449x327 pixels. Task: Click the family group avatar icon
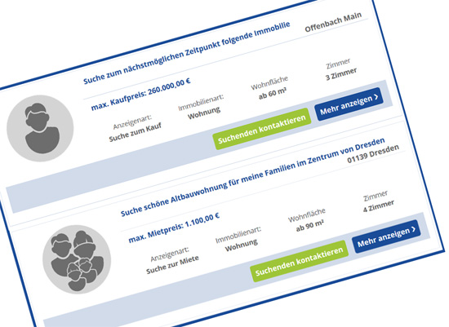(x=77, y=259)
